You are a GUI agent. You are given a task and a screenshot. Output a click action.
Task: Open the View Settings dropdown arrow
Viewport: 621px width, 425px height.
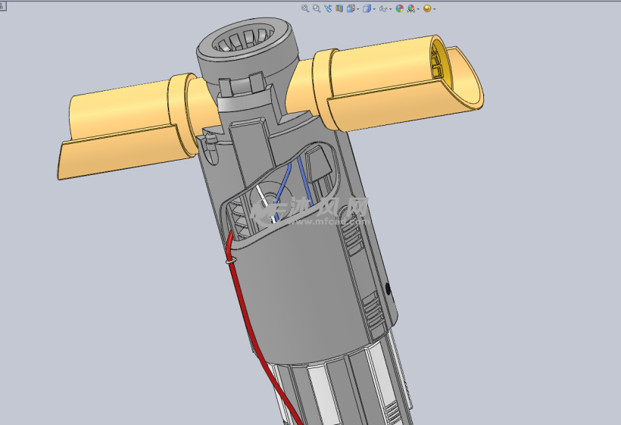435,9
